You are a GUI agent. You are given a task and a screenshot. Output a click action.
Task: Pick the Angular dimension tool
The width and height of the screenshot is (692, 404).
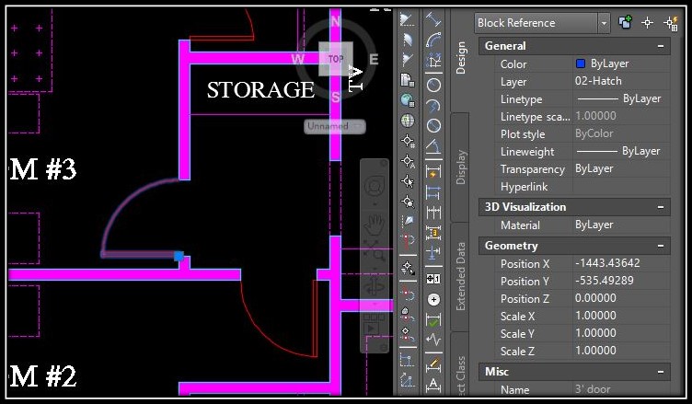433,146
